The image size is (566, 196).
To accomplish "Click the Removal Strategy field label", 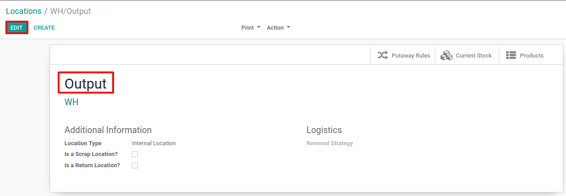I will point(329,143).
